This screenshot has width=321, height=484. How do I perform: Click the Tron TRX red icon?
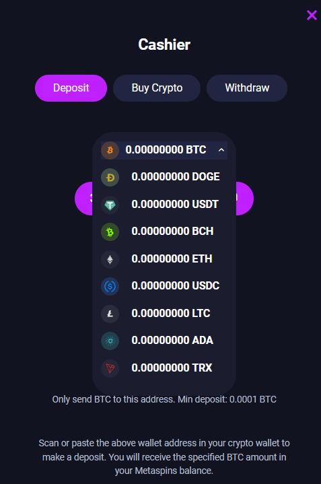click(x=110, y=368)
